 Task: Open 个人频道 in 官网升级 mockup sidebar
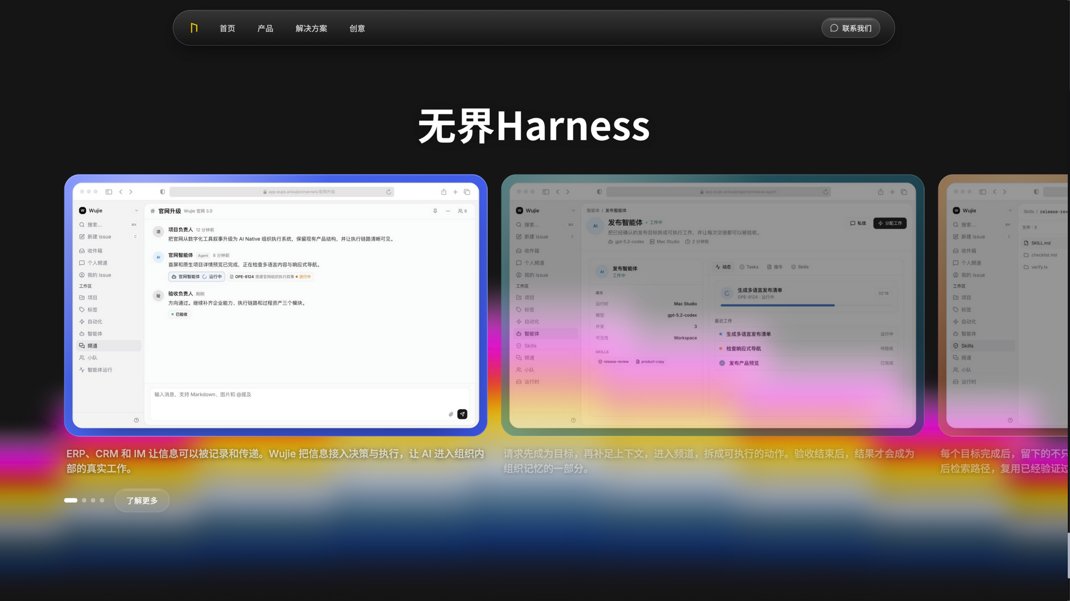point(108,263)
